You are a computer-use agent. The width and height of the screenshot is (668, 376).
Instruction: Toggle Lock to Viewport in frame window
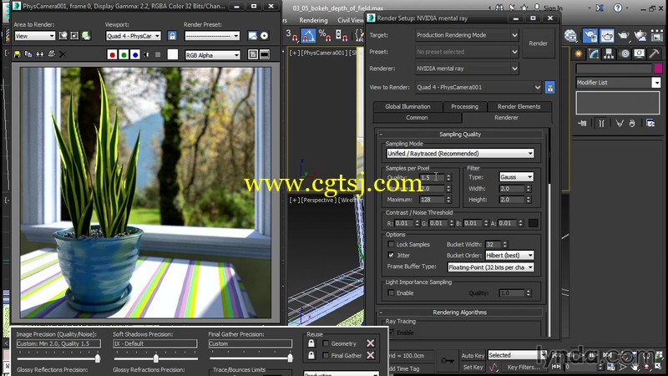(172, 35)
